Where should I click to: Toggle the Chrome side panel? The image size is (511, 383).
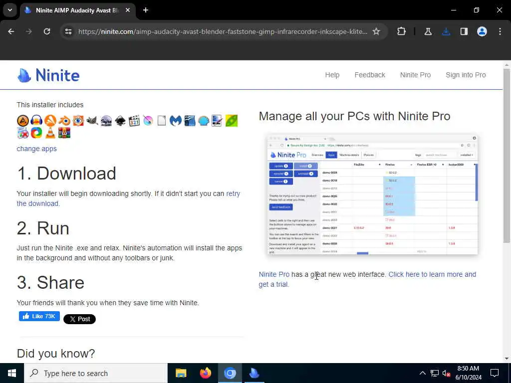tap(464, 31)
